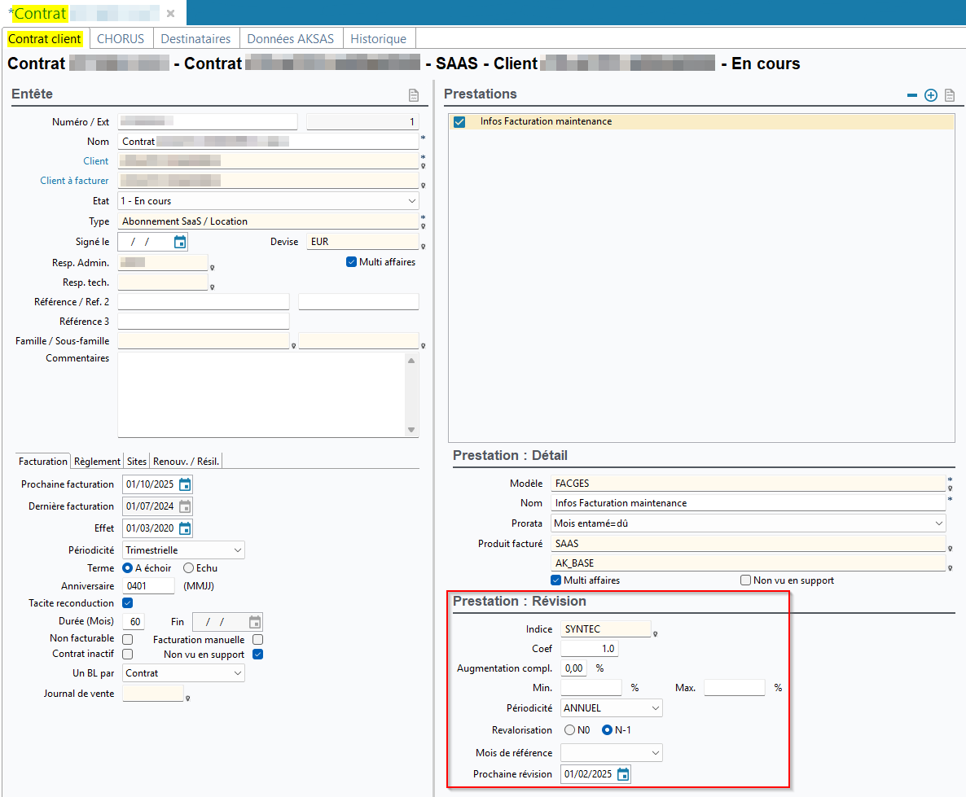Image resolution: width=966 pixels, height=797 pixels.
Task: Expand the Prorata dropdown
Action: (x=939, y=523)
